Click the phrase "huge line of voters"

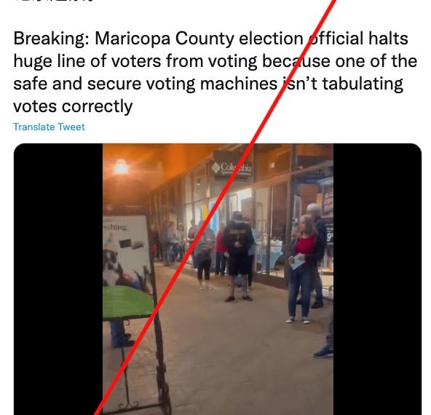[87, 61]
